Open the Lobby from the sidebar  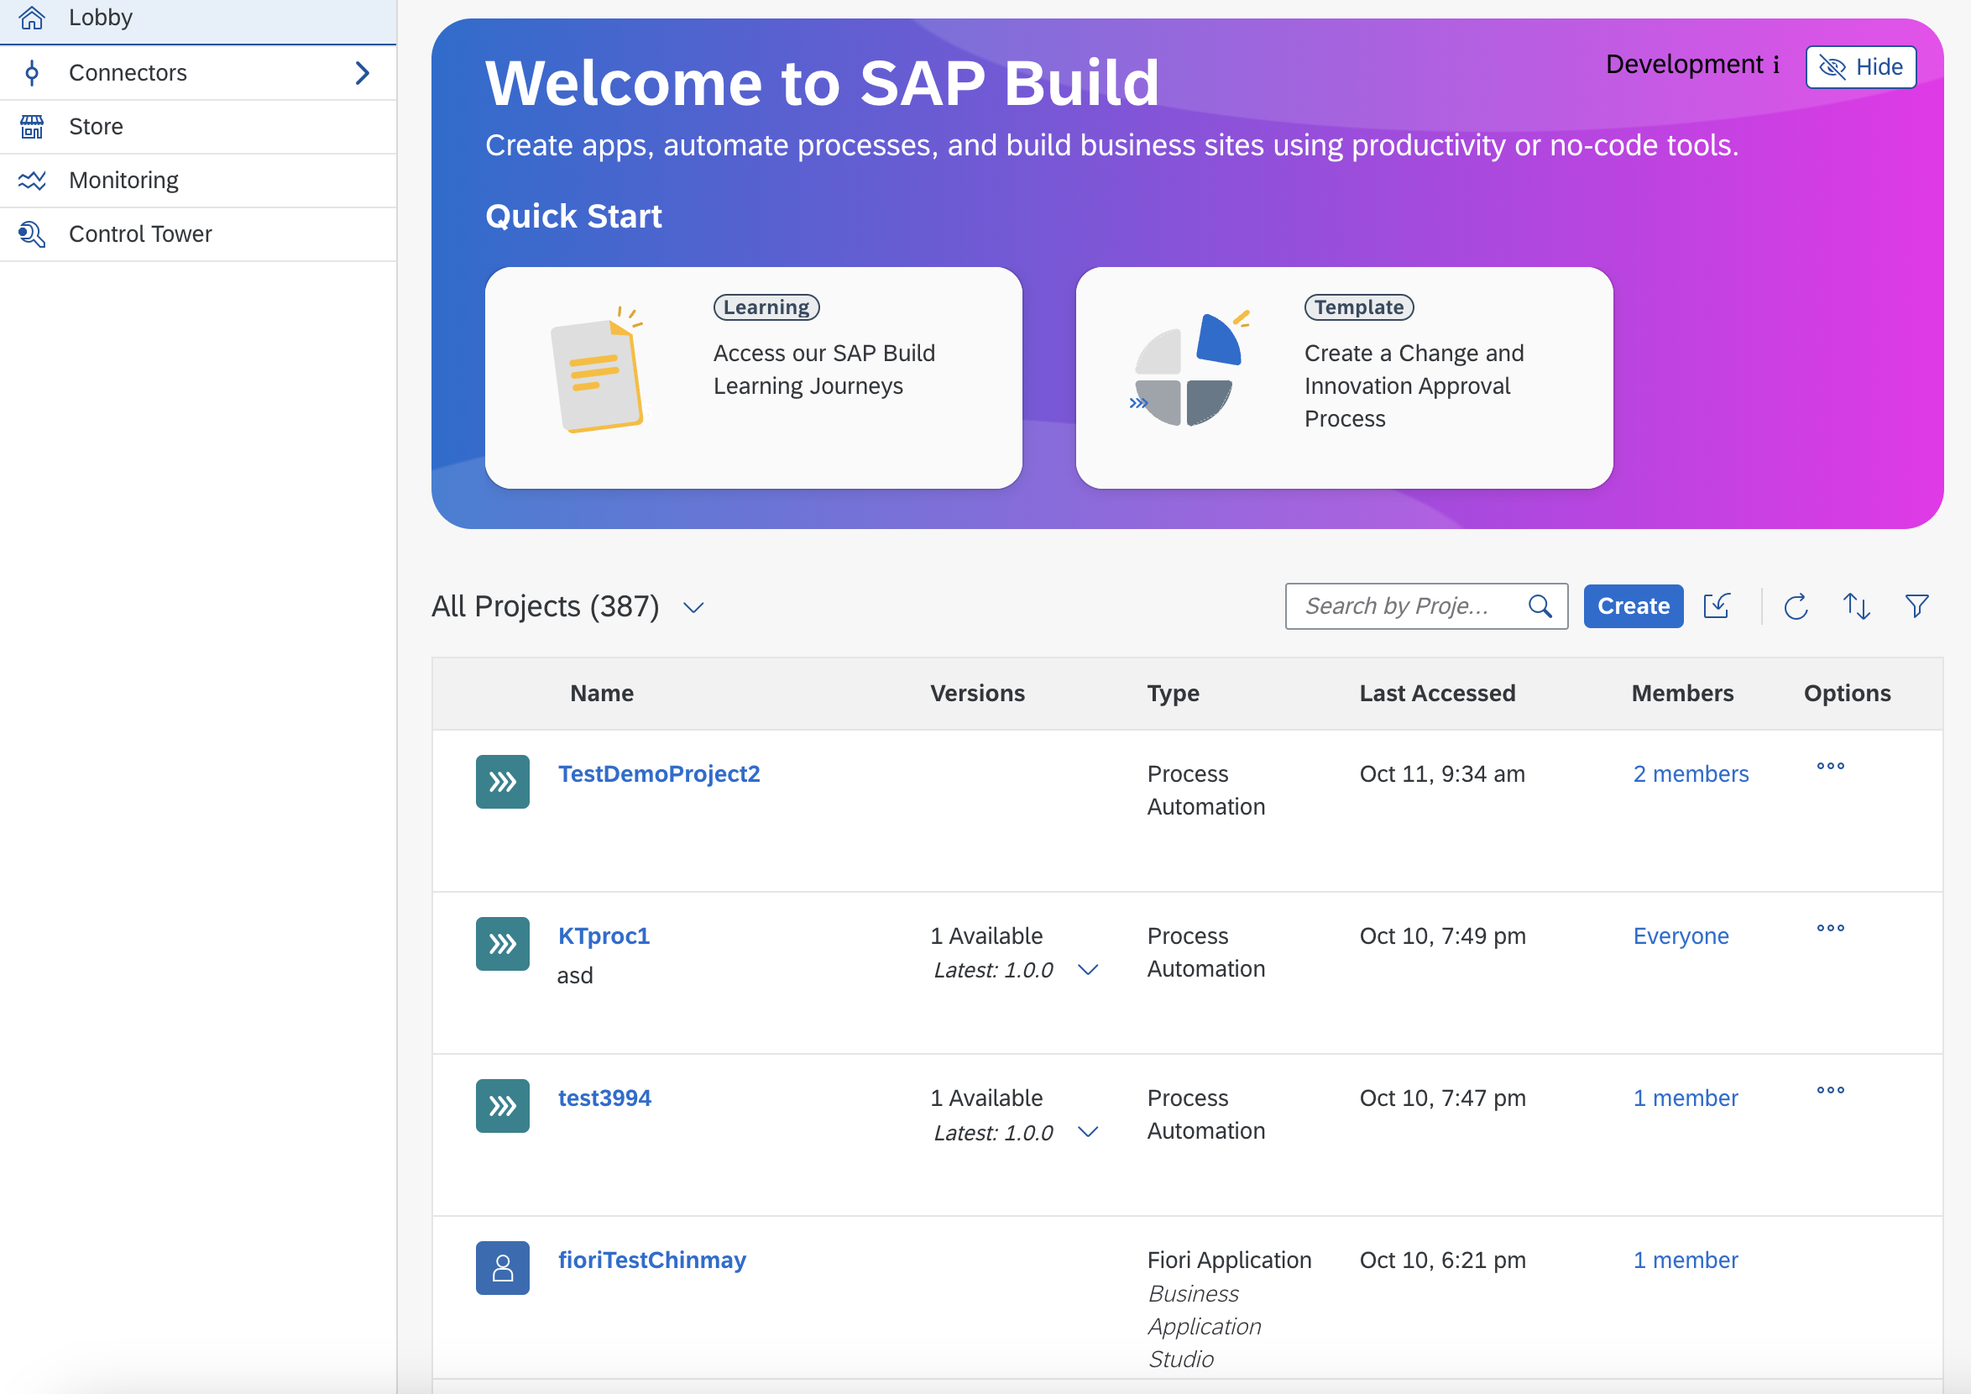(101, 17)
